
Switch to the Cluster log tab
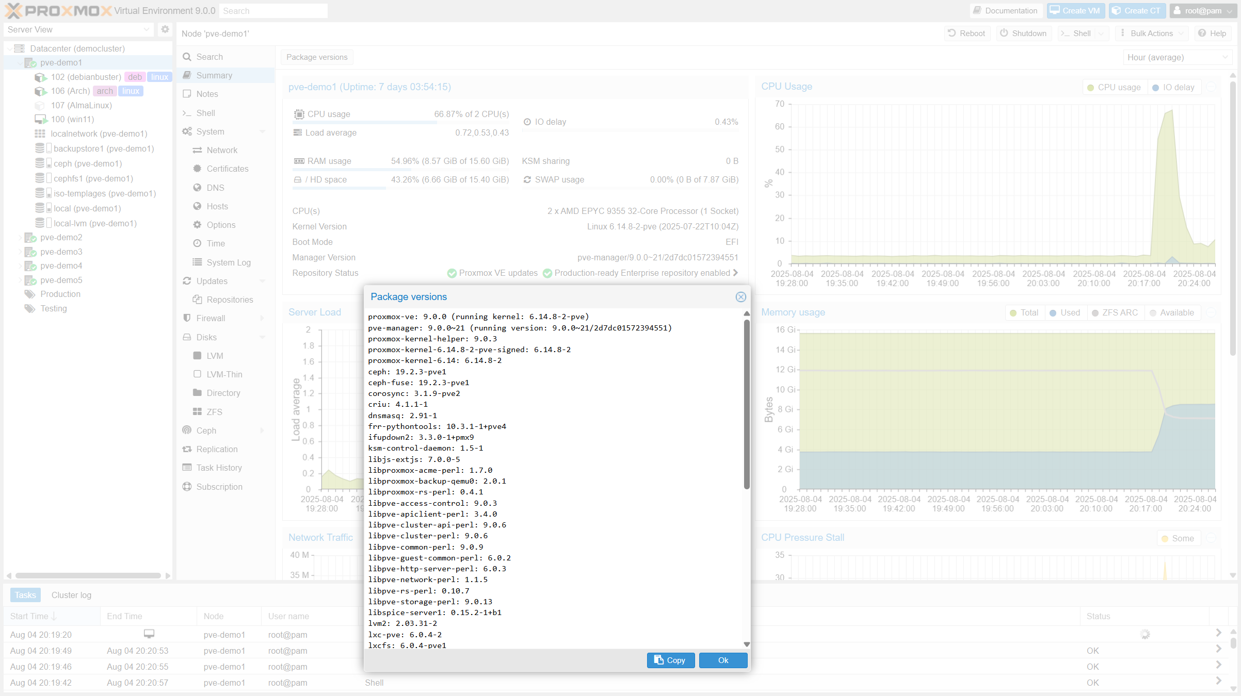(x=71, y=594)
